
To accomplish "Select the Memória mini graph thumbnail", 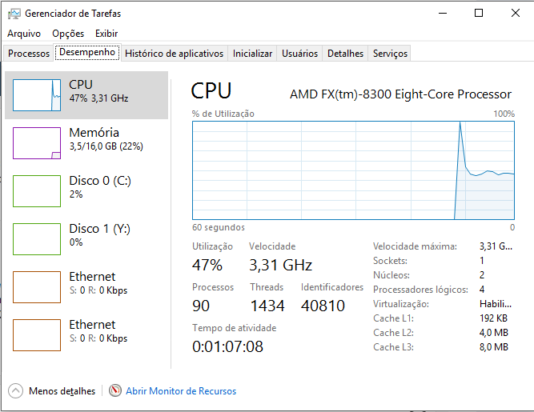I will [x=37, y=143].
